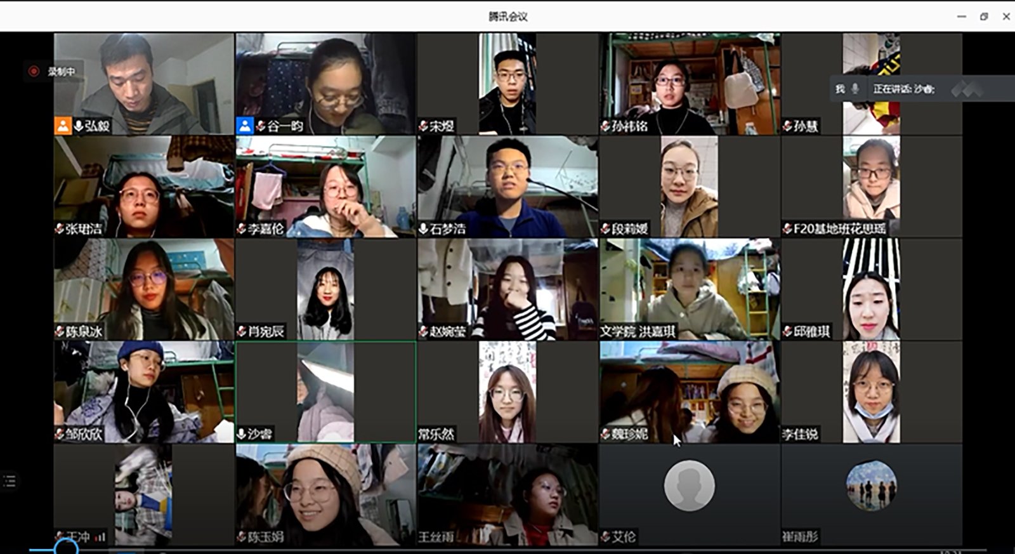This screenshot has width=1015, height=554.
Task: Click the 腾讯会议 window title
Action: click(x=507, y=16)
